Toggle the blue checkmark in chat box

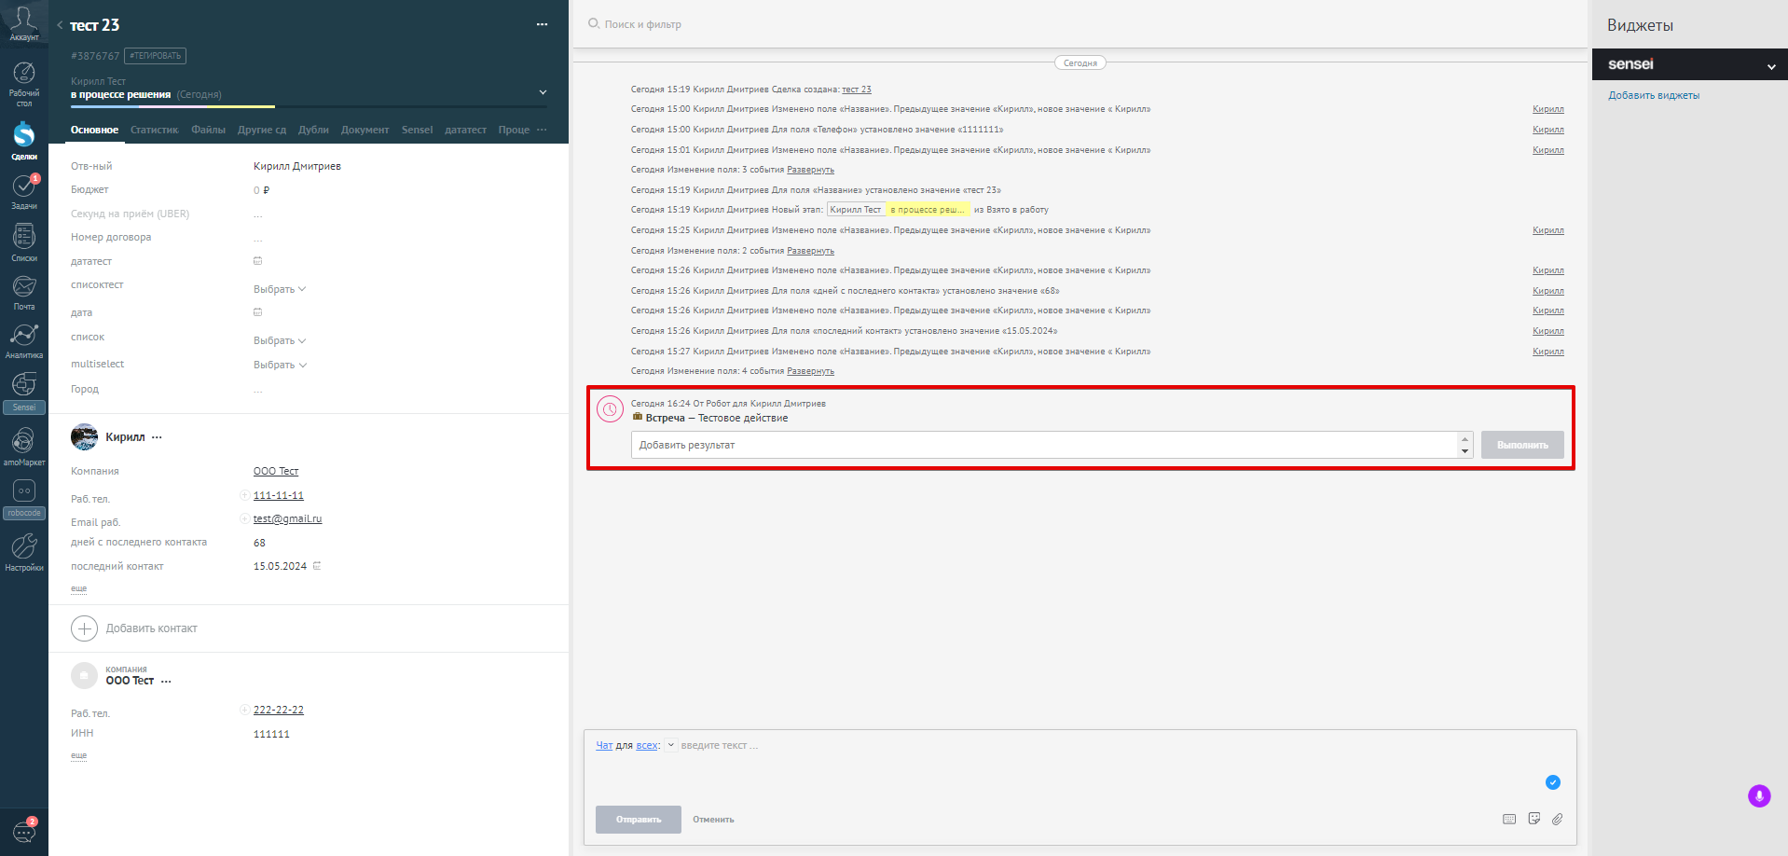click(1553, 782)
